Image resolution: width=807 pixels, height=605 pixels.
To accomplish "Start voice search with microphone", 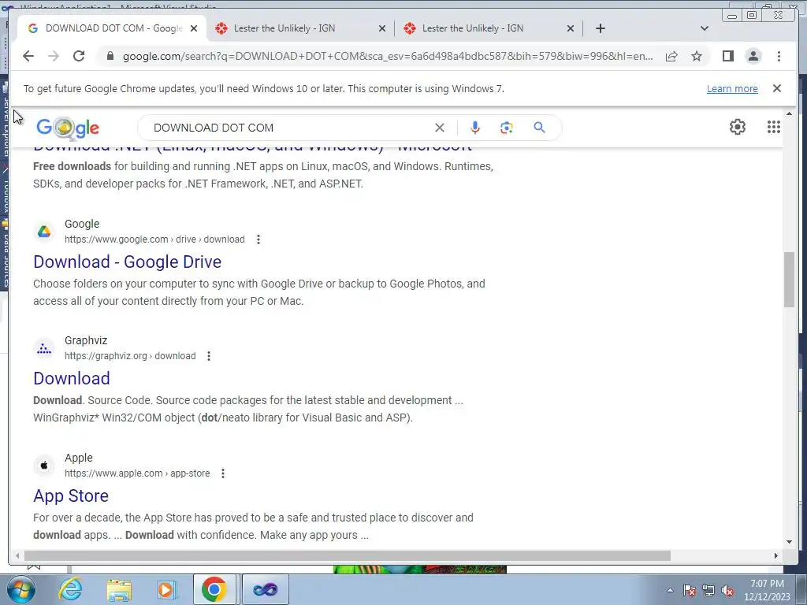I will click(475, 128).
